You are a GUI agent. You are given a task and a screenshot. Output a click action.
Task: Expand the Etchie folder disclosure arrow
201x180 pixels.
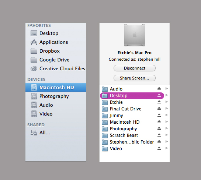[167, 102]
